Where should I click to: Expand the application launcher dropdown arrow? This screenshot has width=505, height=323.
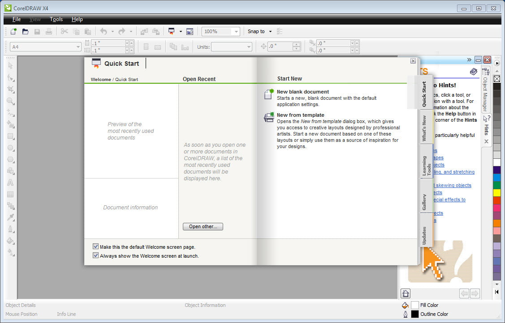pos(180,31)
